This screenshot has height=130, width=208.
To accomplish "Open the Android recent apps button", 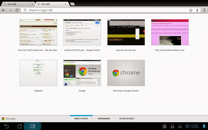I will [32, 126].
